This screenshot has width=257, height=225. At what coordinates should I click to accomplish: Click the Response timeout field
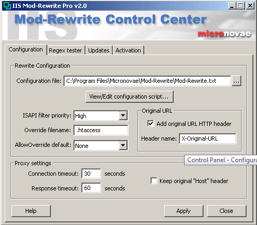tap(91, 188)
